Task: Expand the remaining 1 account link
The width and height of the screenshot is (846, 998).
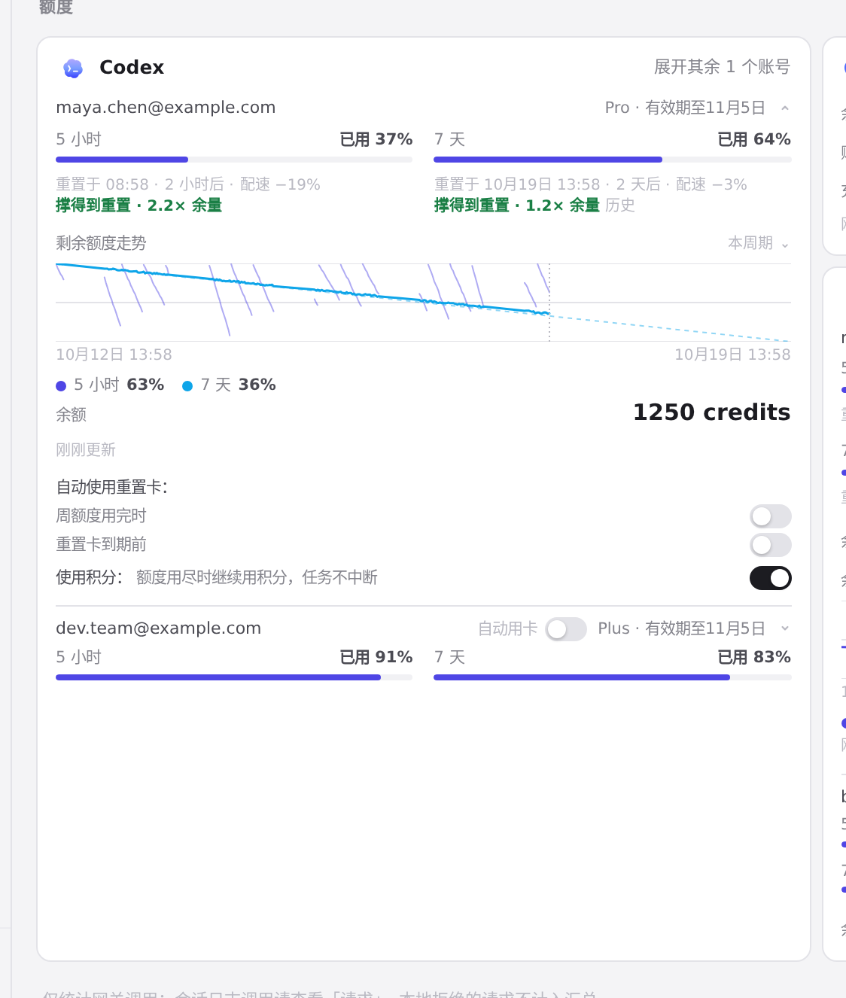Action: pyautogui.click(x=722, y=67)
